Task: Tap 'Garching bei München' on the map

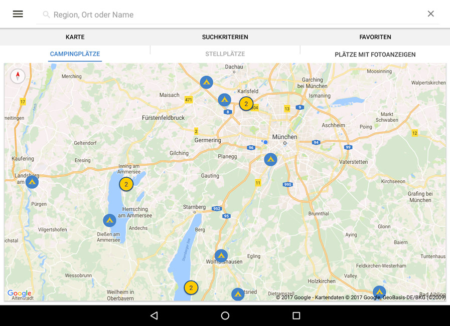Action: tap(312, 83)
